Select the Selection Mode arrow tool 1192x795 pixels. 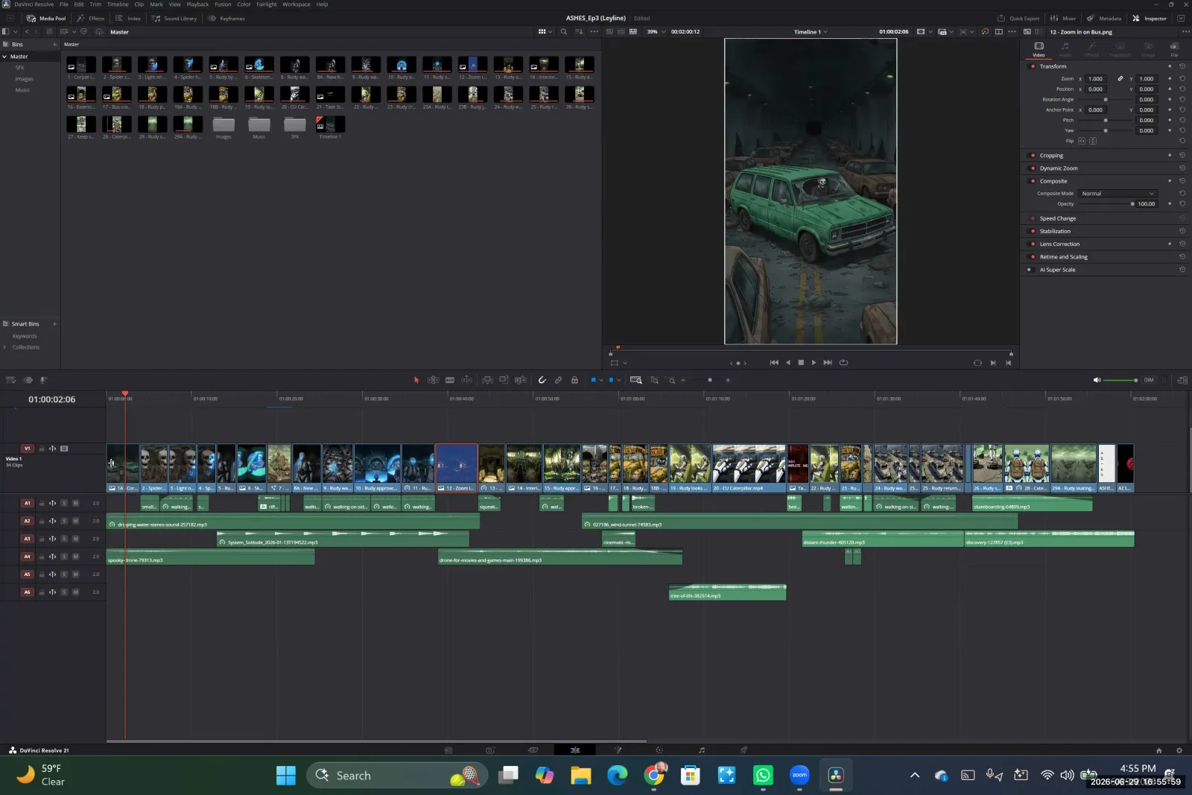416,380
